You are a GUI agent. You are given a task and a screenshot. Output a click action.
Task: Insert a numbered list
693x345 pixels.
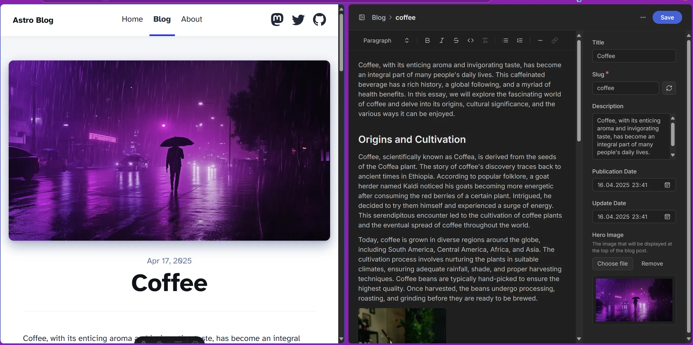coord(520,40)
